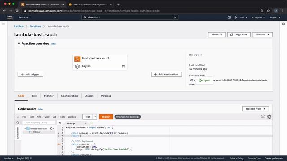The image size is (287, 161).
Task: Open a new browser tab
Action: click(118, 4)
